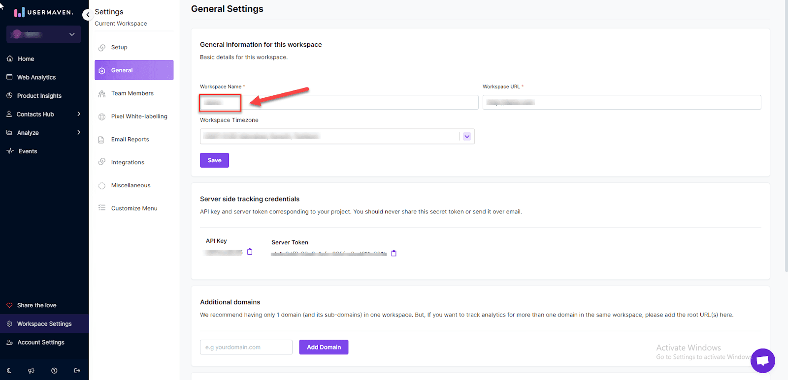Select Web Analytics in the sidebar
The width and height of the screenshot is (788, 380).
(36, 77)
